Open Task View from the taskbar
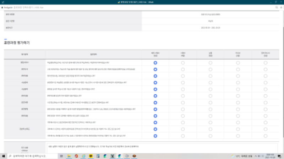 point(61,156)
